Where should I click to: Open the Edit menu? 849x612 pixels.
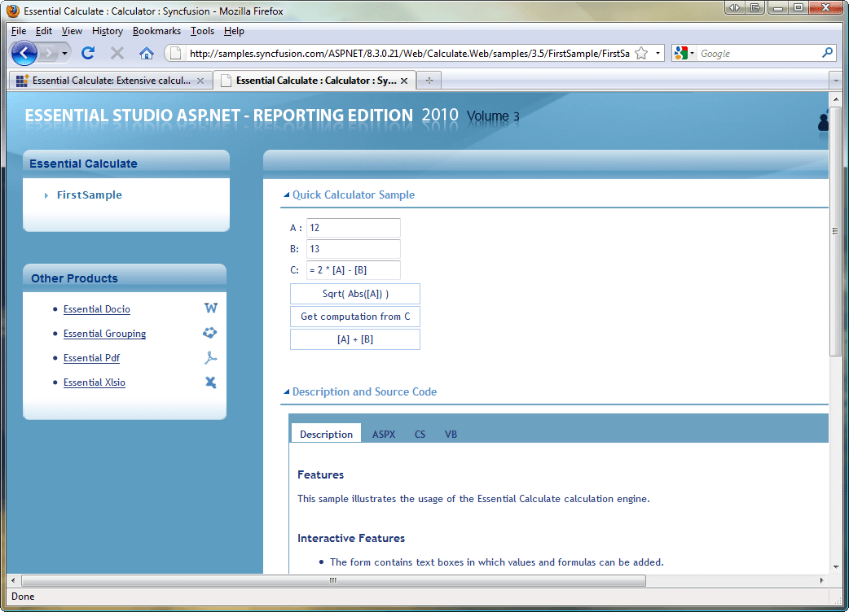pos(44,31)
